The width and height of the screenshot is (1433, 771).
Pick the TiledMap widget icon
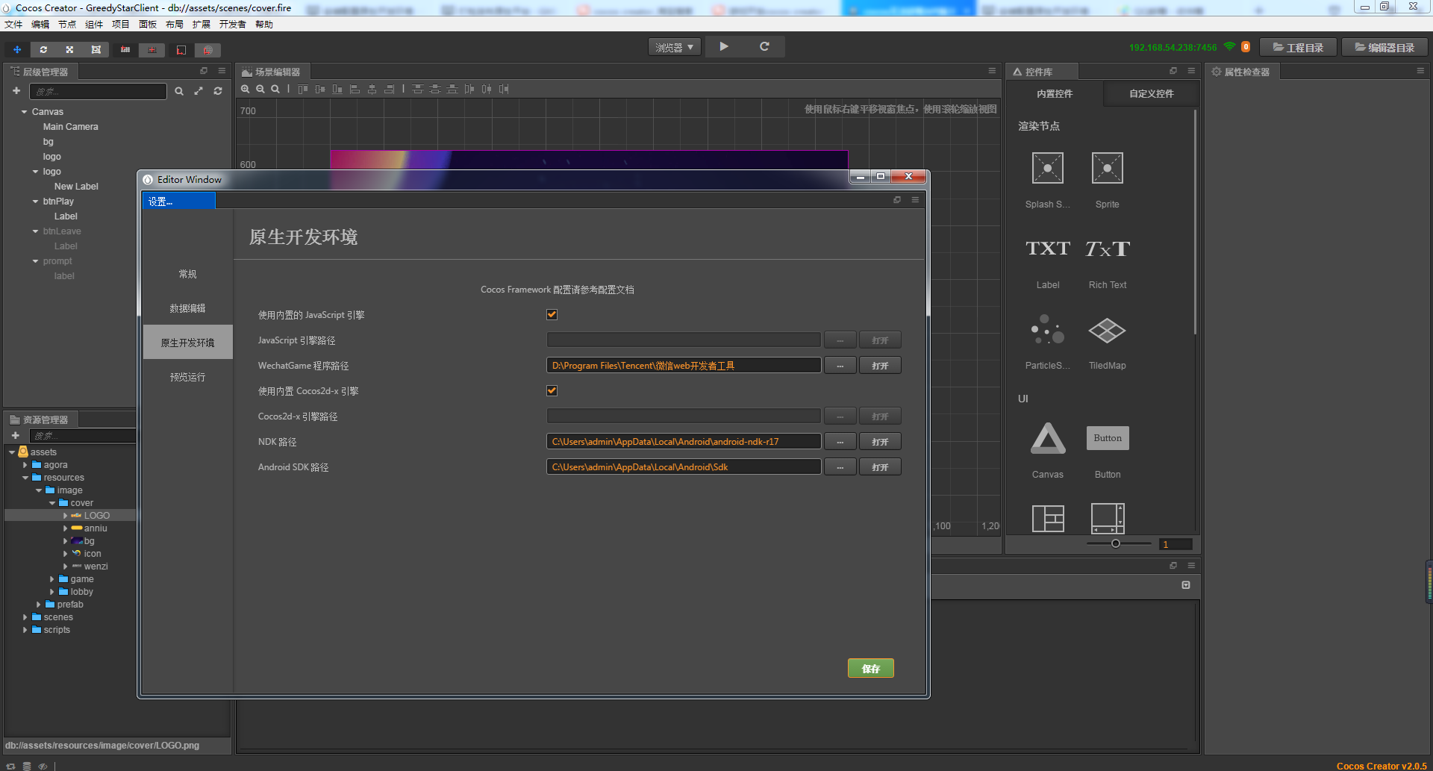[x=1108, y=330]
